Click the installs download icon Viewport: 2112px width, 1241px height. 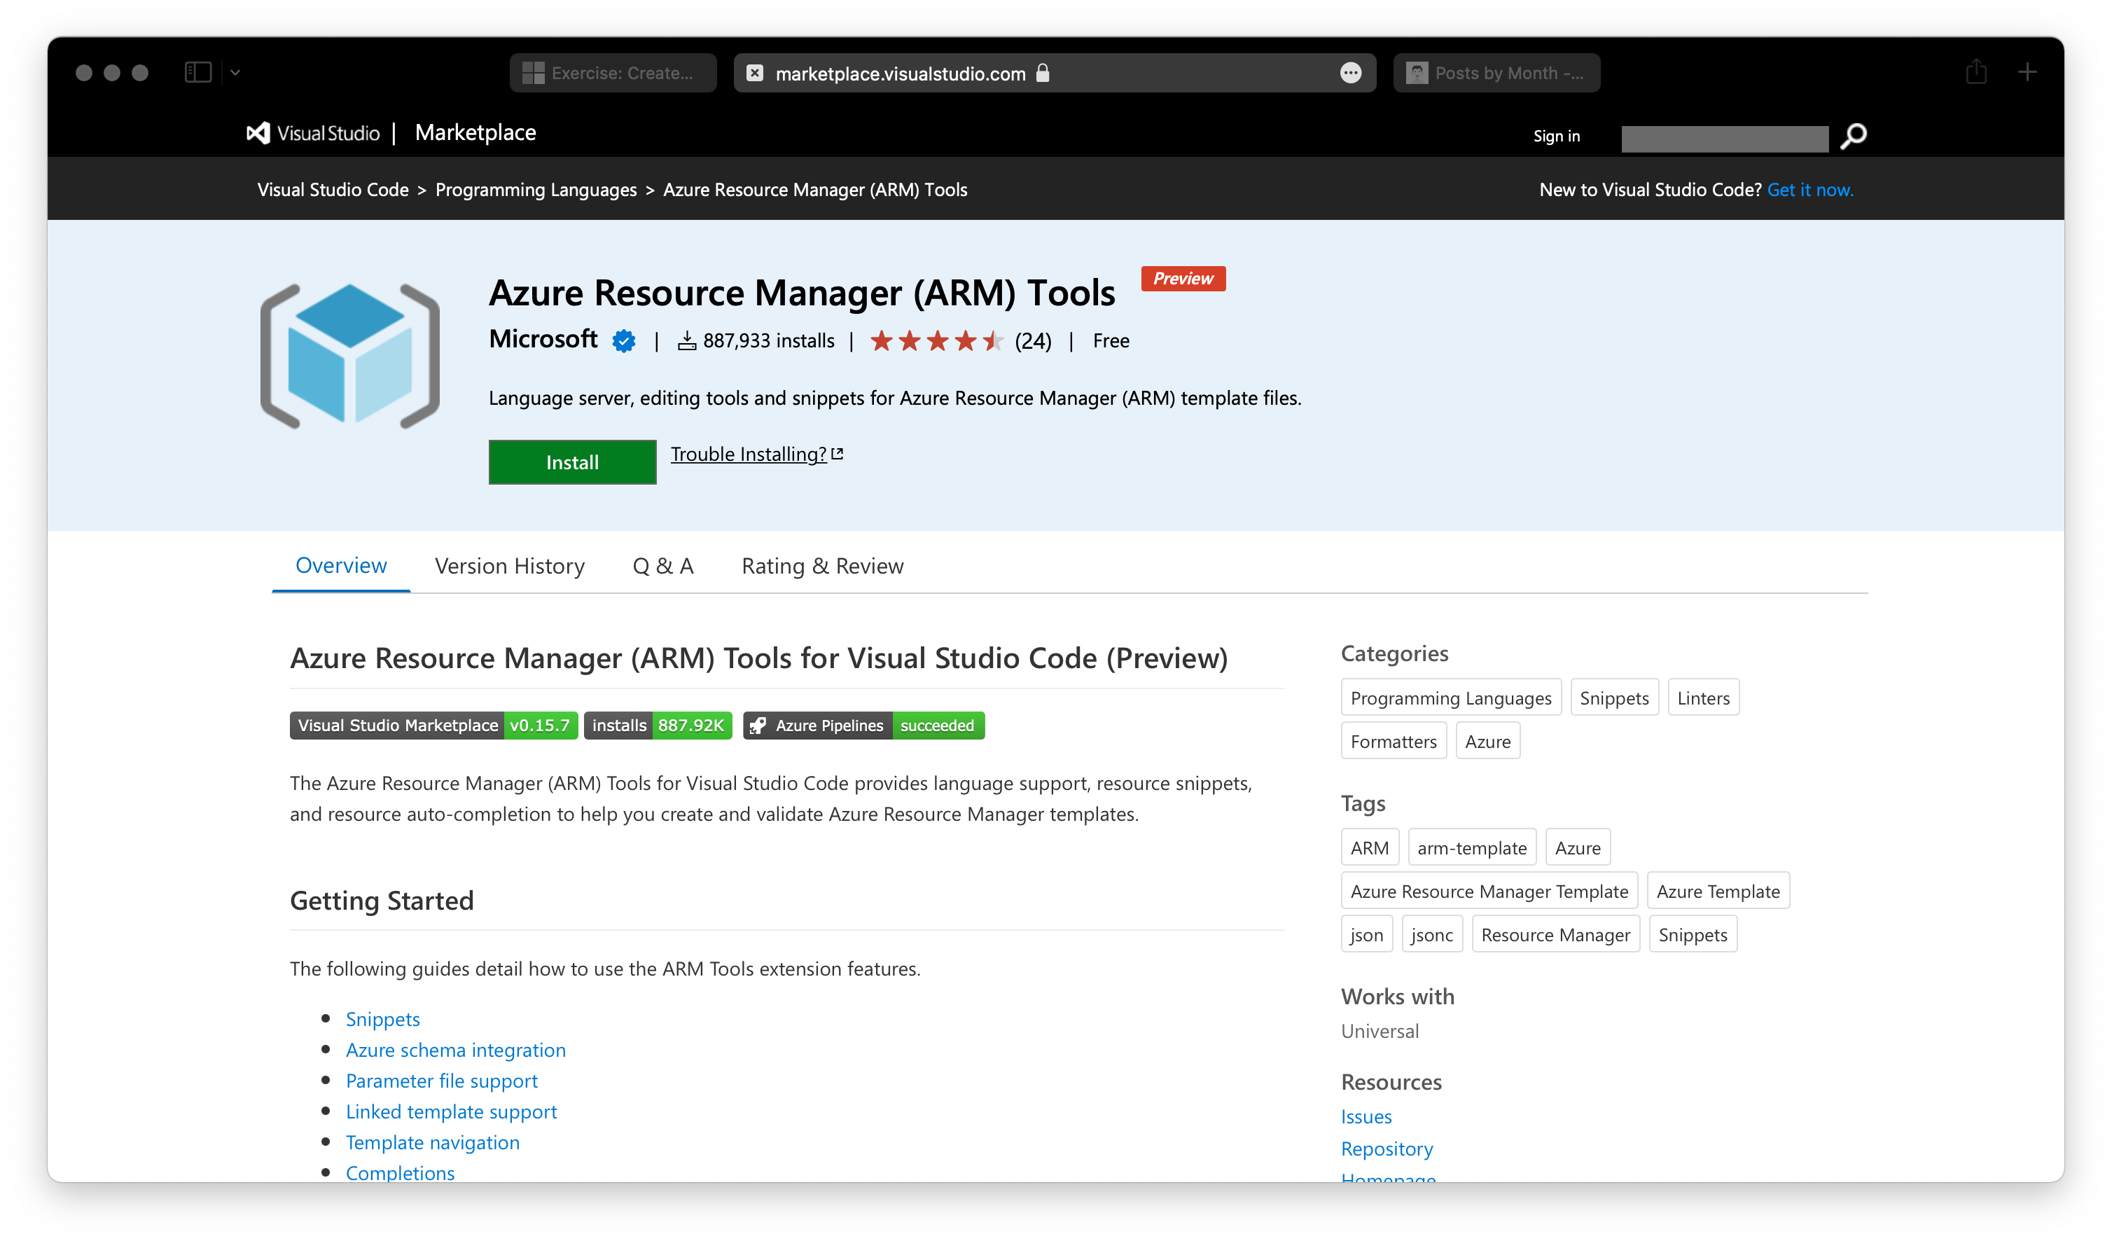686,340
